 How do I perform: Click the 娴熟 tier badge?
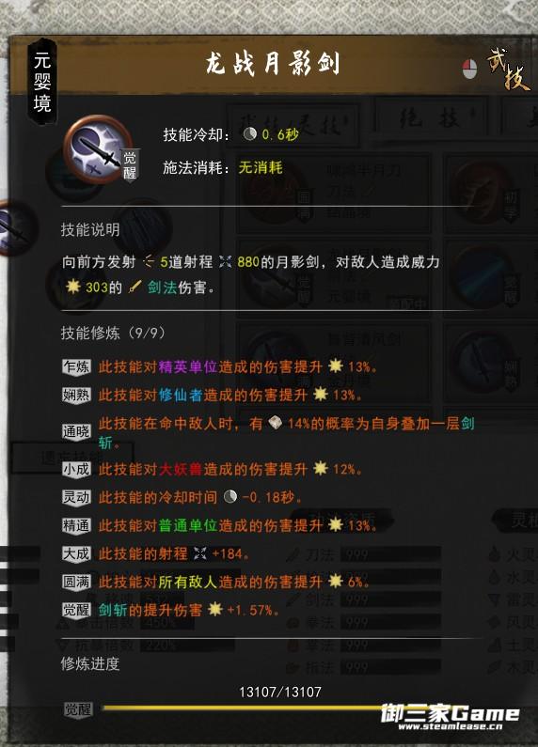click(76, 395)
